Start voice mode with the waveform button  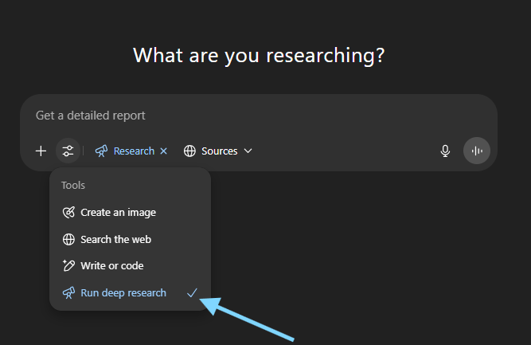477,151
